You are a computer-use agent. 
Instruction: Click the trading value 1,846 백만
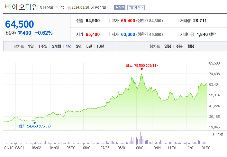coord(206,34)
